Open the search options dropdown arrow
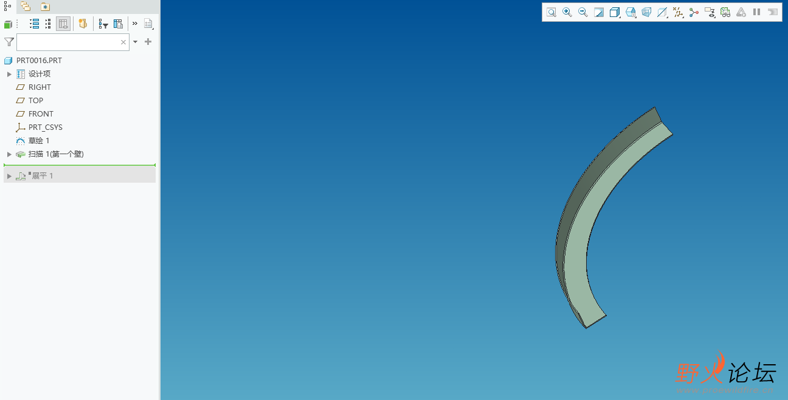Screen dimensions: 788x400 [x=136, y=42]
